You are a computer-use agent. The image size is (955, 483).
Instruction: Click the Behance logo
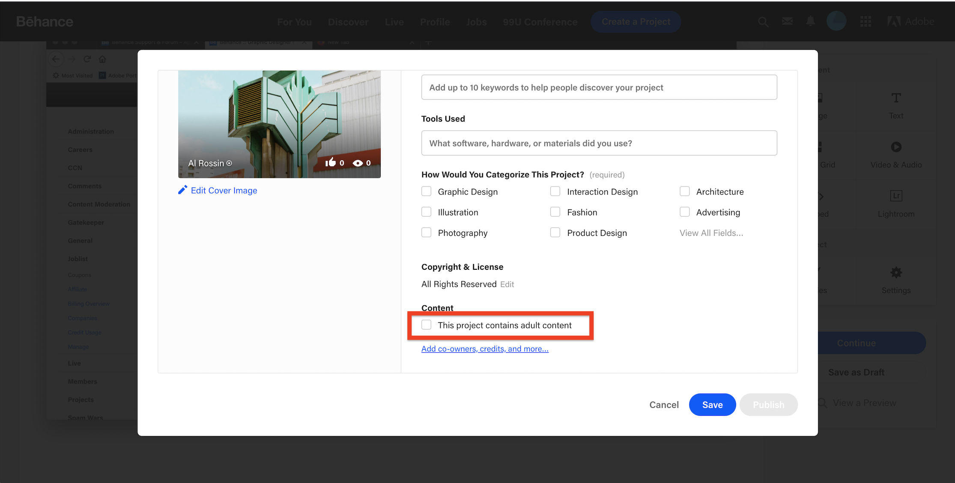point(45,21)
